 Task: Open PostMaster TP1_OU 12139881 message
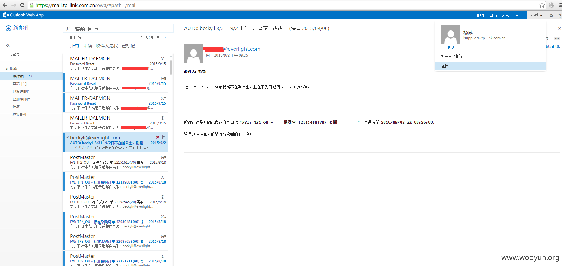[x=116, y=182]
